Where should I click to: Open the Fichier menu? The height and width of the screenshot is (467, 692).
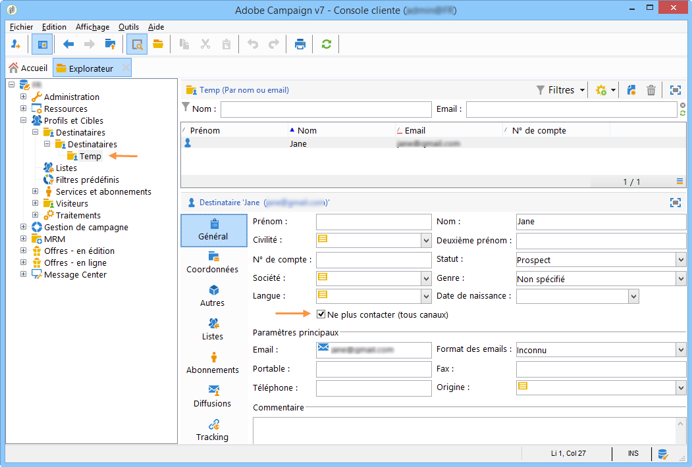tap(21, 27)
